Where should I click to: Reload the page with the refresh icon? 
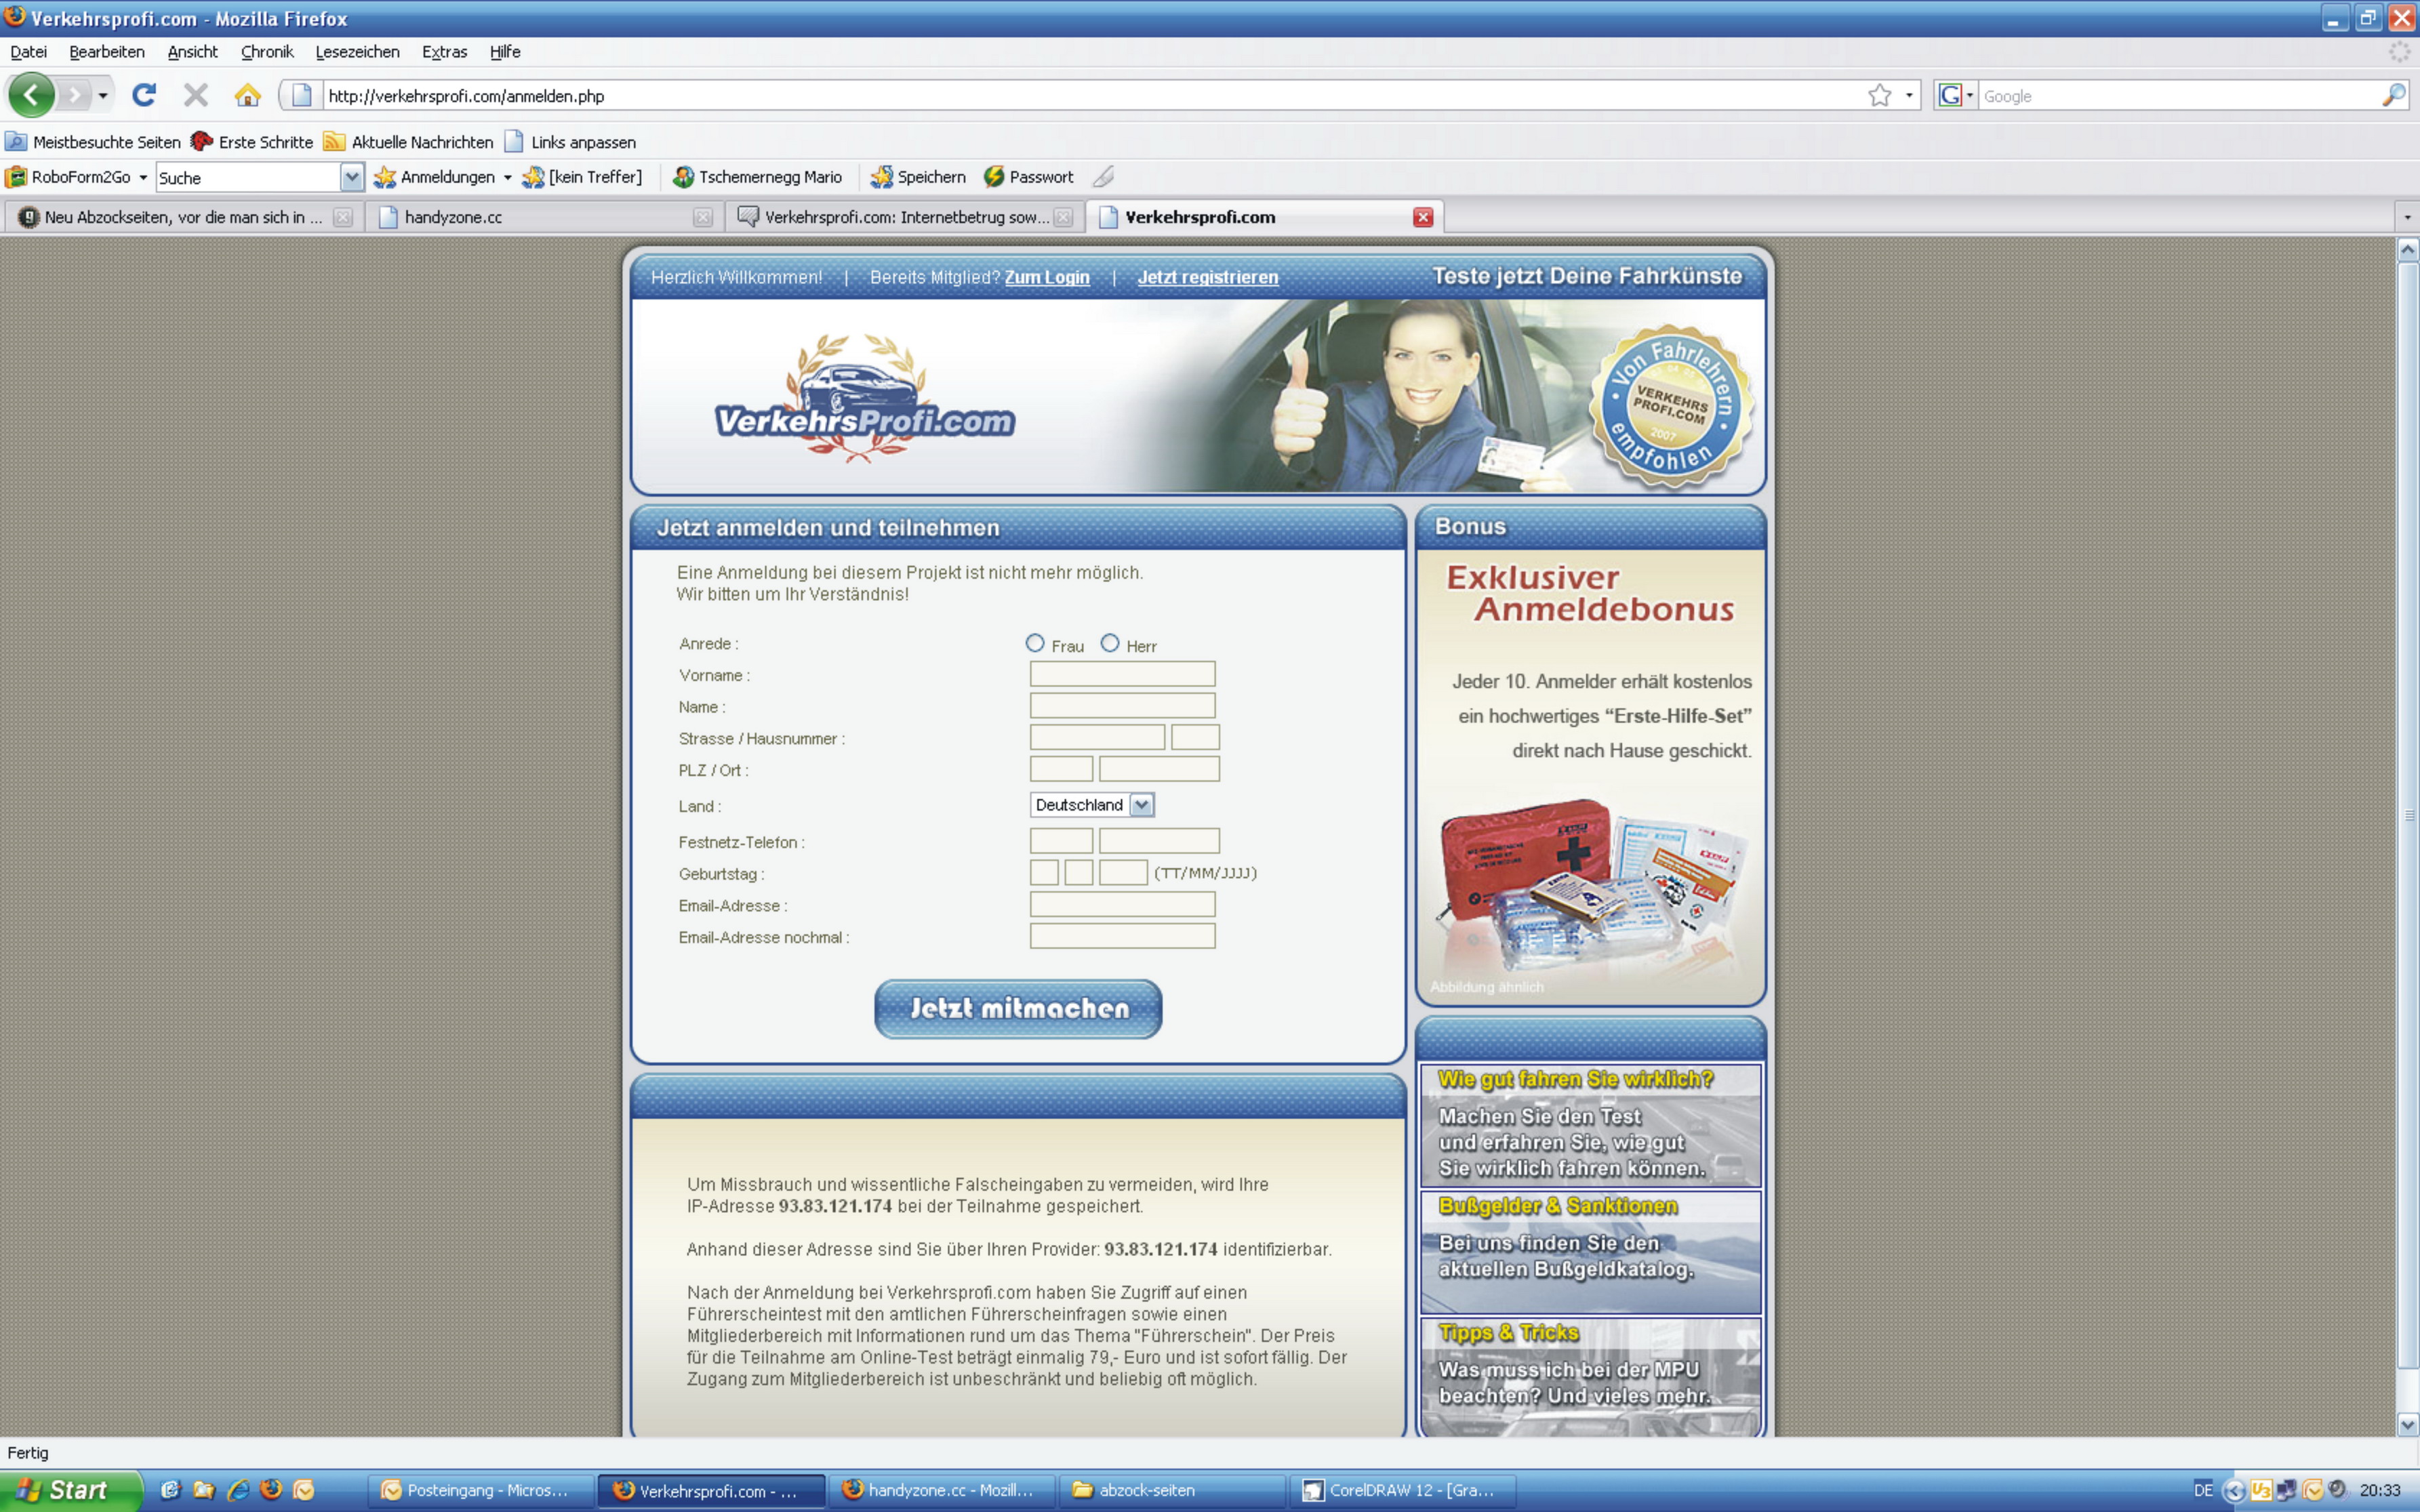pyautogui.click(x=144, y=95)
